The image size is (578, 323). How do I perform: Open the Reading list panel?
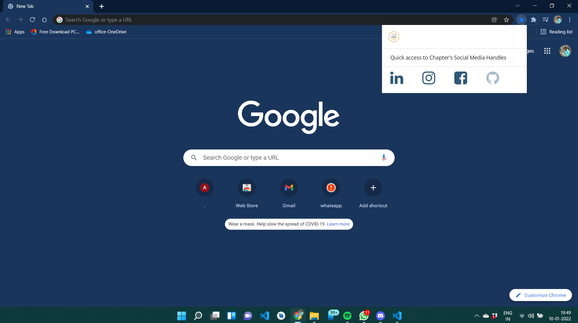[x=556, y=32]
